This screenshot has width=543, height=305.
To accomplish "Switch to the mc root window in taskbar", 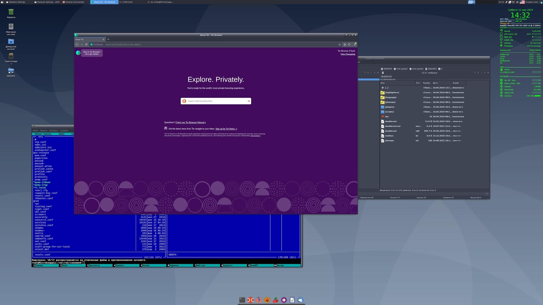I will pyautogui.click(x=161, y=2).
